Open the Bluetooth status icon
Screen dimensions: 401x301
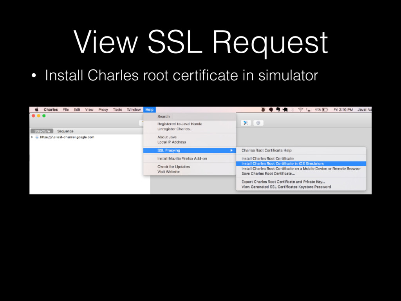click(x=293, y=110)
